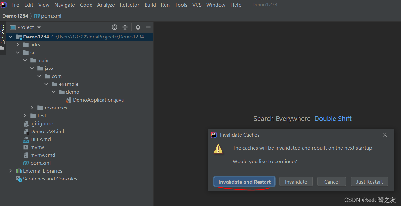Select opened file in Project view
The width and height of the screenshot is (401, 206).
pyautogui.click(x=114, y=27)
